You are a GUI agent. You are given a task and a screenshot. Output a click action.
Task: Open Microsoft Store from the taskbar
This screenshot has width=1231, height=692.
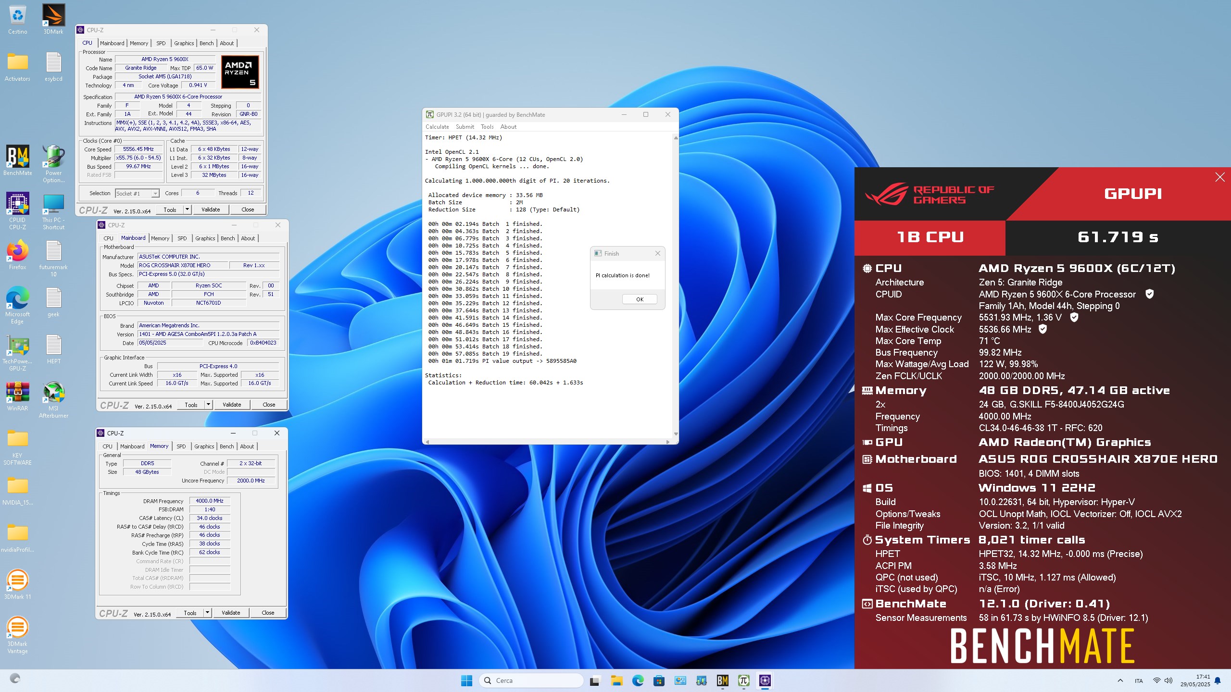(x=659, y=680)
